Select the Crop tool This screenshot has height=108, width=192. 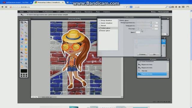(22, 22)
